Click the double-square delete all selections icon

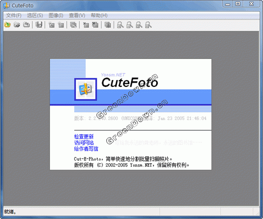point(95,25)
